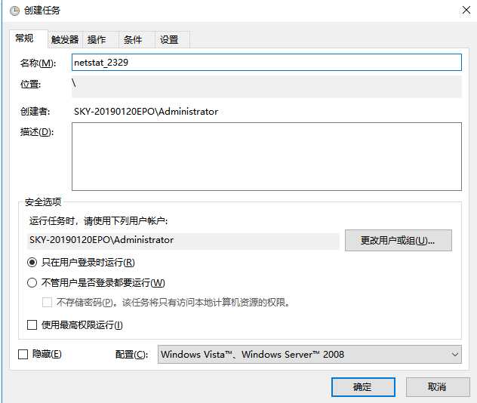Click inside the 描述 text area

click(266, 156)
